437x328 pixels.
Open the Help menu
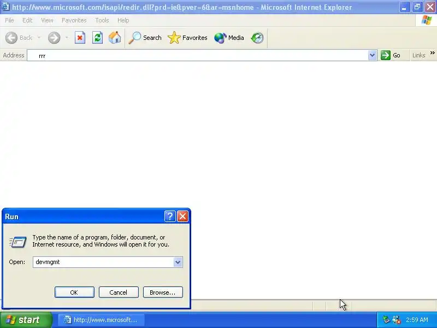(123, 20)
